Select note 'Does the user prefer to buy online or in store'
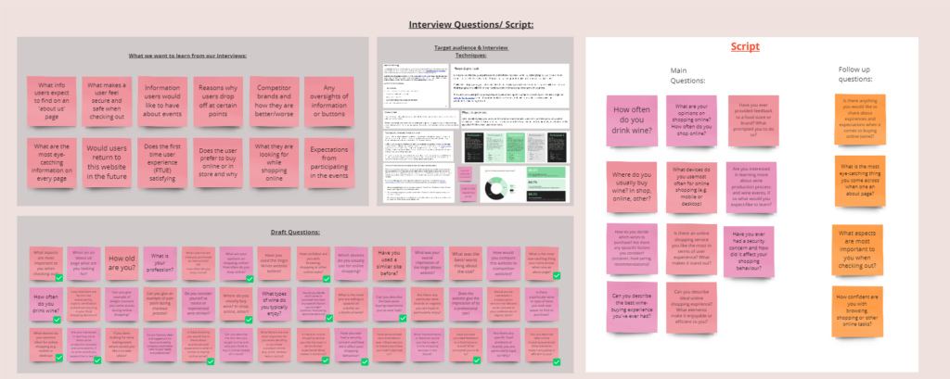The height and width of the screenshot is (379, 950). (x=218, y=163)
